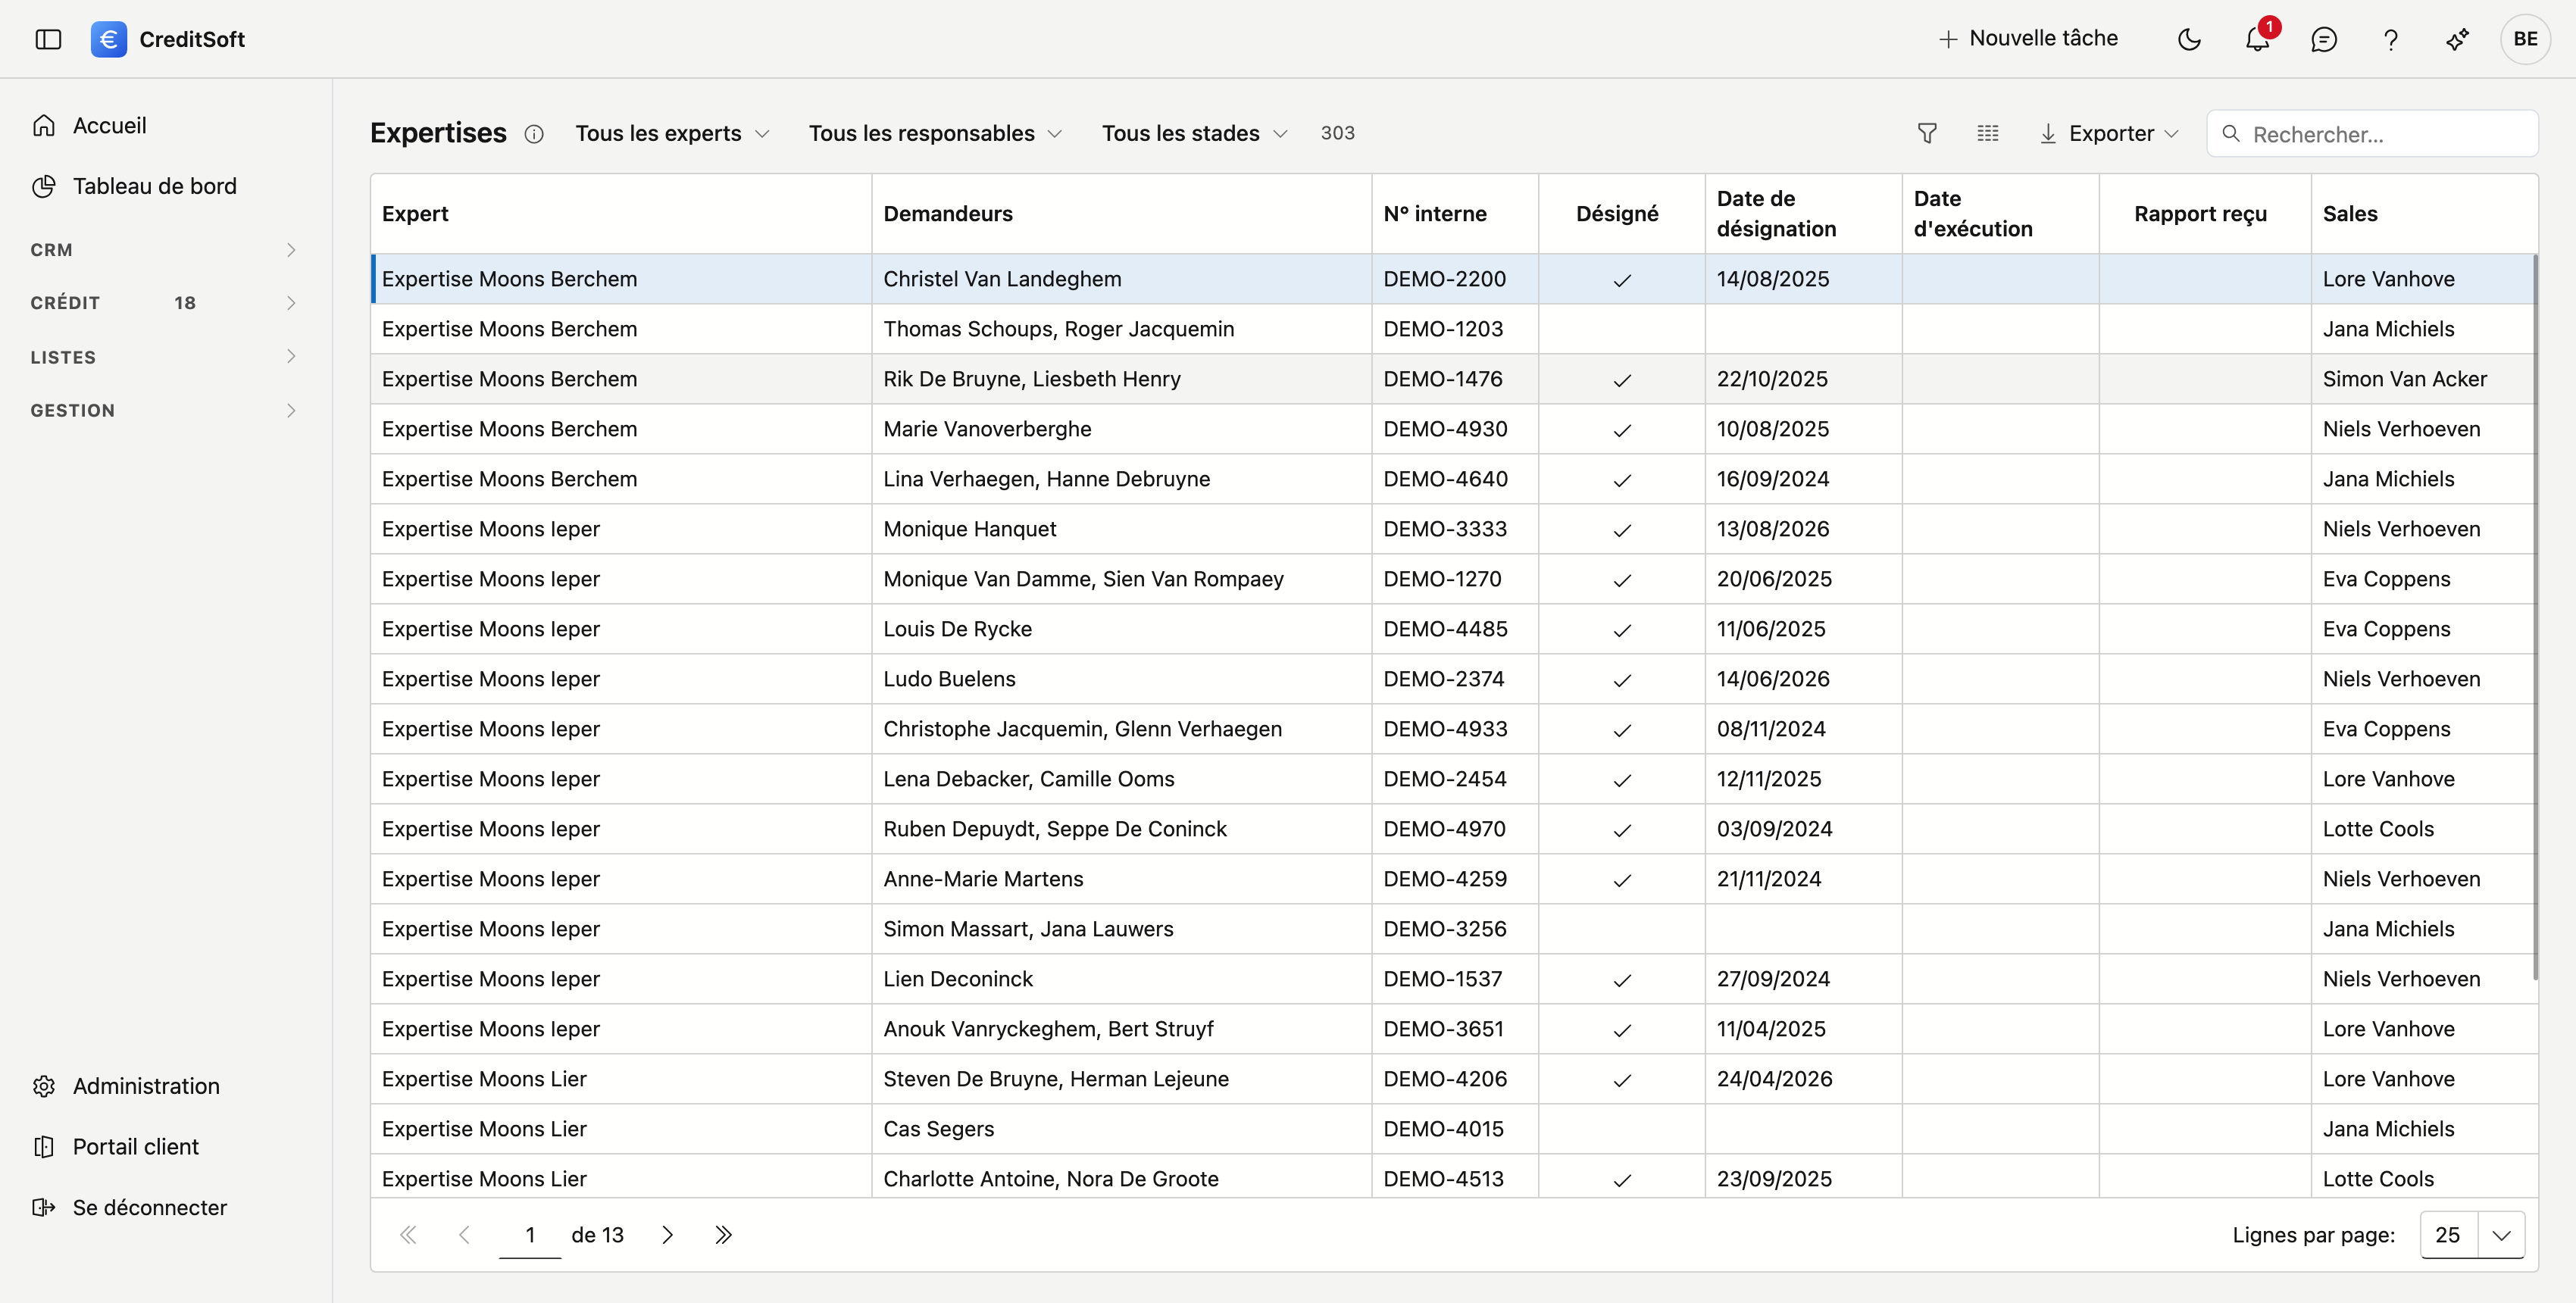Open the notifications bell

click(2257, 39)
